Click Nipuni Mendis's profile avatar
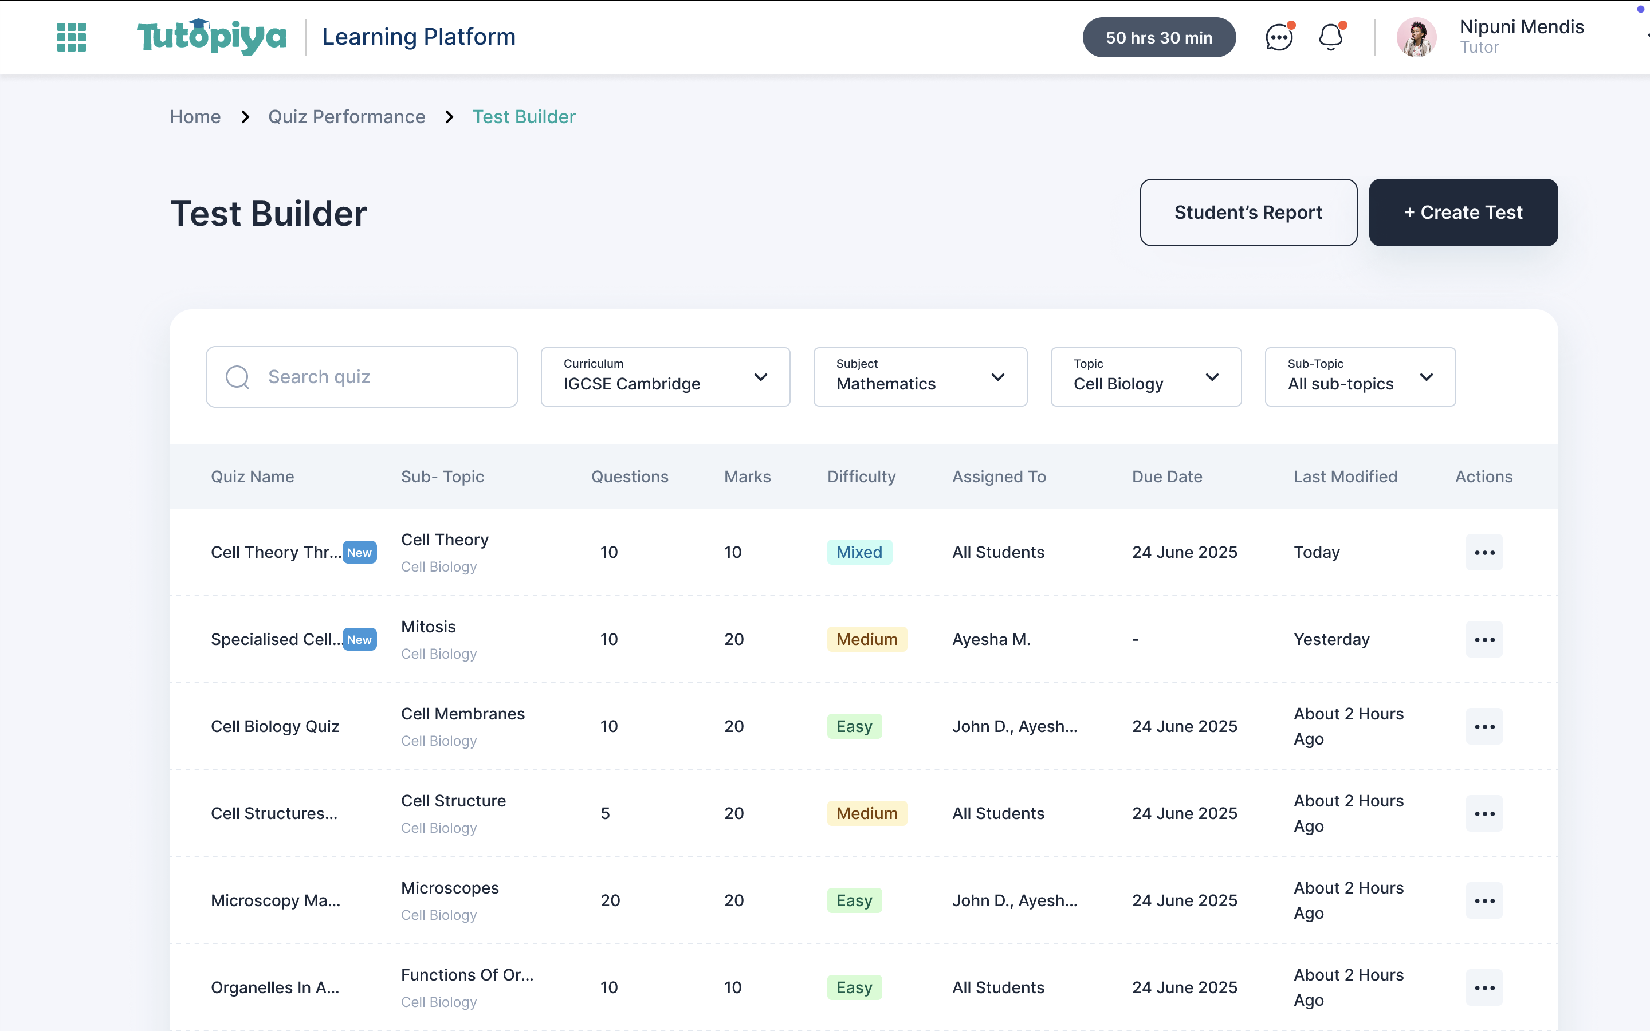The height and width of the screenshot is (1031, 1650). 1416,37
